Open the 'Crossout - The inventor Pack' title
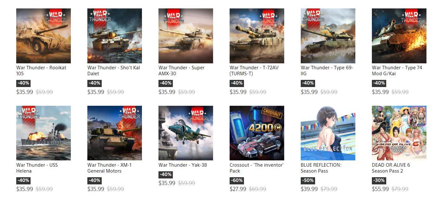 pos(256,168)
